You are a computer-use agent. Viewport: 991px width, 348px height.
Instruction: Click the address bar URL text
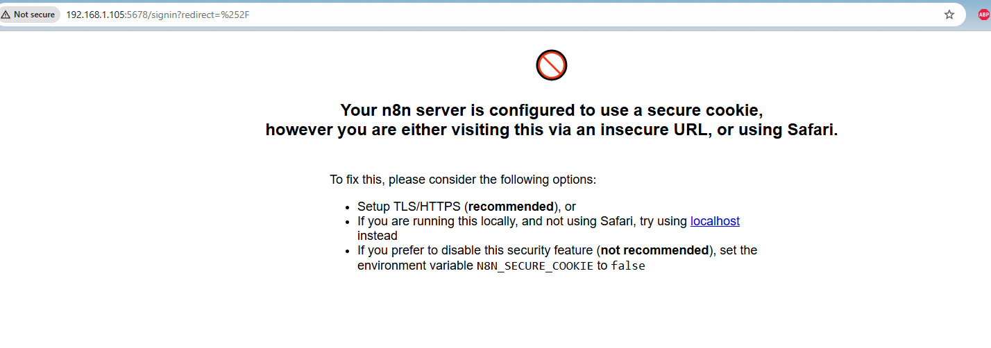tap(158, 15)
